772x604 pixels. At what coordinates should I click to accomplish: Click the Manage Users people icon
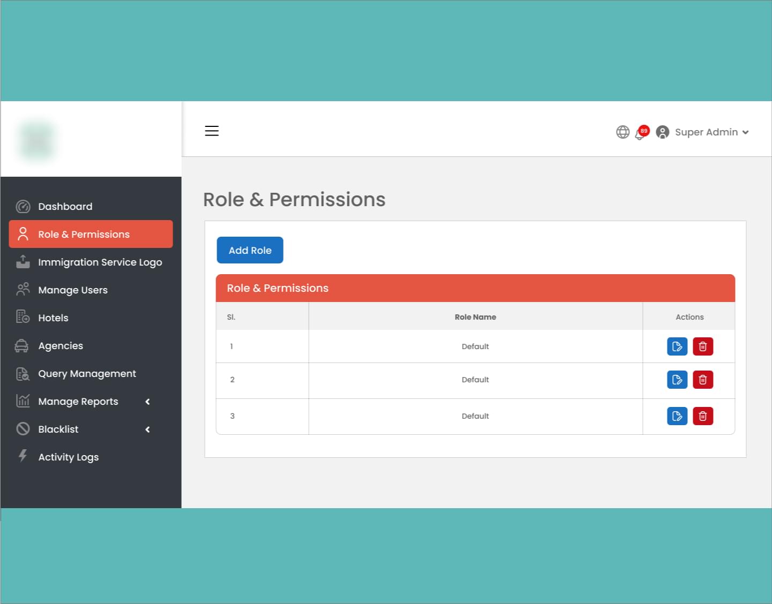pos(23,290)
